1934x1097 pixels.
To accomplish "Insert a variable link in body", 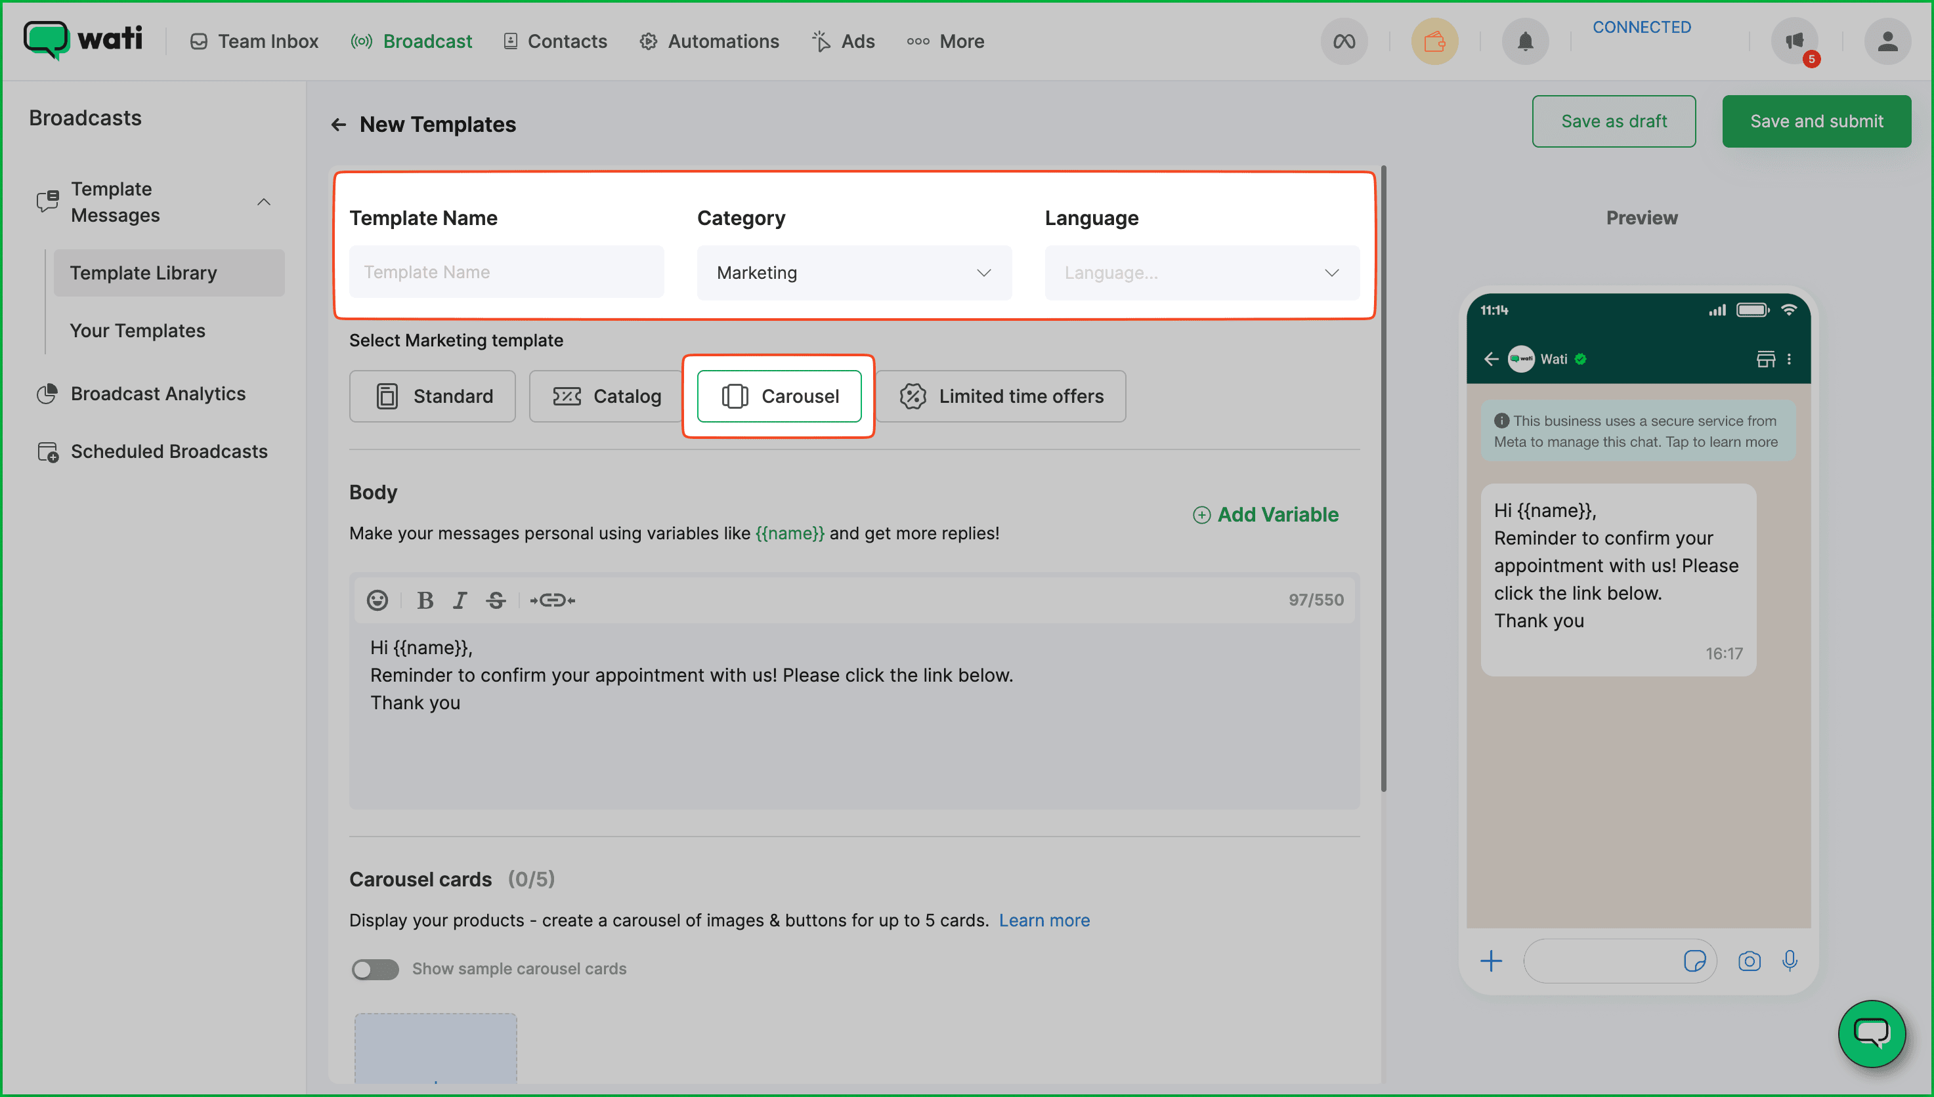I will point(553,600).
